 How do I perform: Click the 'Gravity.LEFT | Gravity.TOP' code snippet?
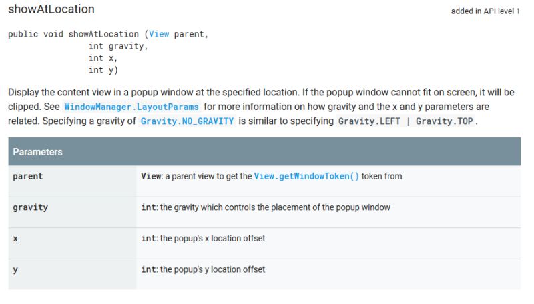tap(407, 121)
